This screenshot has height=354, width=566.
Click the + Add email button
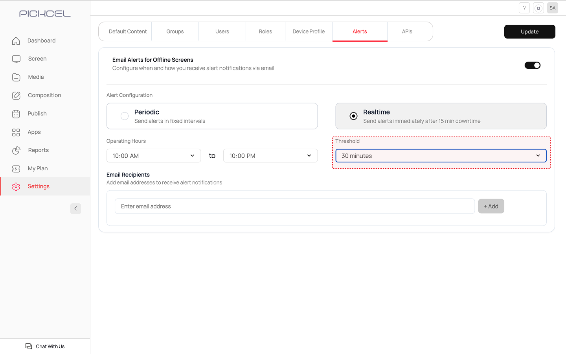pos(491,206)
